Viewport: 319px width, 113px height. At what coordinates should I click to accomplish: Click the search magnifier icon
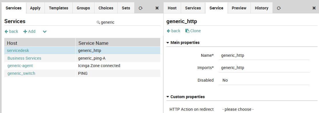98,22
